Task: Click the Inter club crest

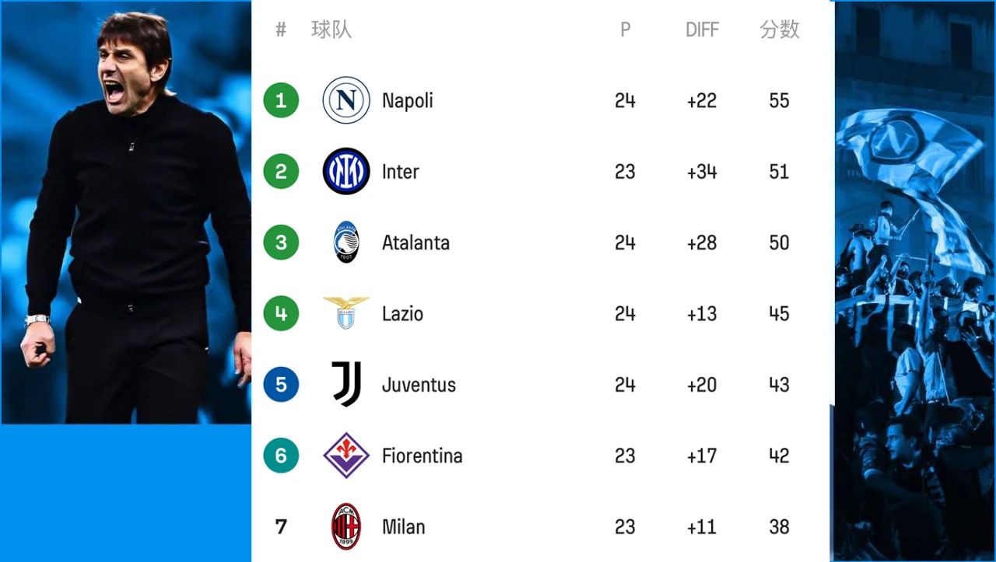Action: click(346, 171)
